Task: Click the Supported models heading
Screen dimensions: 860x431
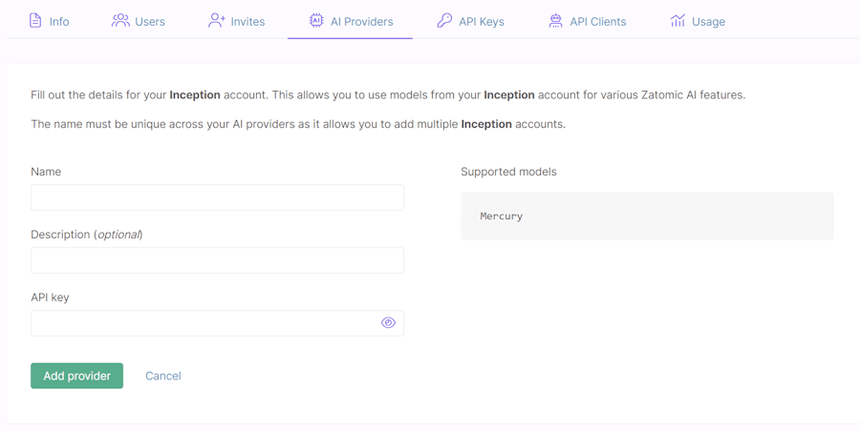Action: [508, 172]
